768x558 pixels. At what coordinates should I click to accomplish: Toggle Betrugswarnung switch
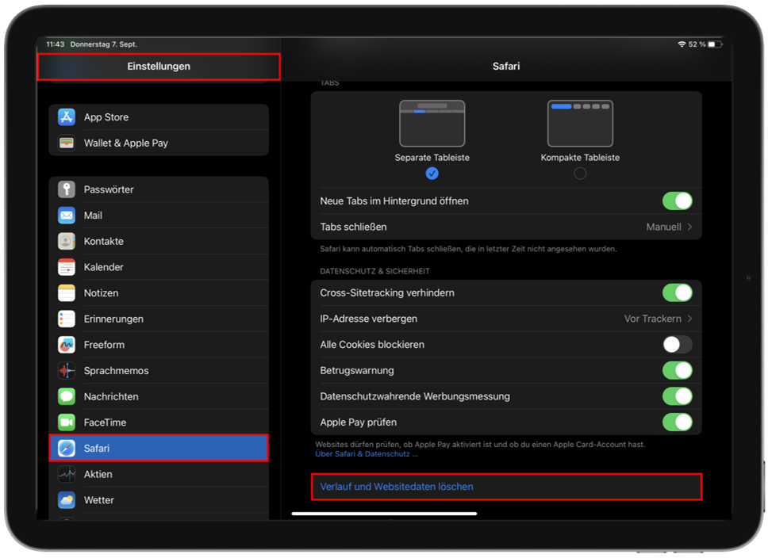click(x=678, y=370)
